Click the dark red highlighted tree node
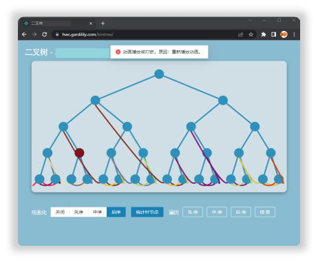The image size is (318, 263). (79, 153)
